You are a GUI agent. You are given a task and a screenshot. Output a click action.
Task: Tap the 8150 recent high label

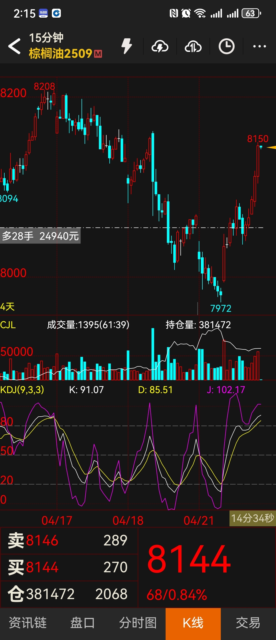[258, 139]
